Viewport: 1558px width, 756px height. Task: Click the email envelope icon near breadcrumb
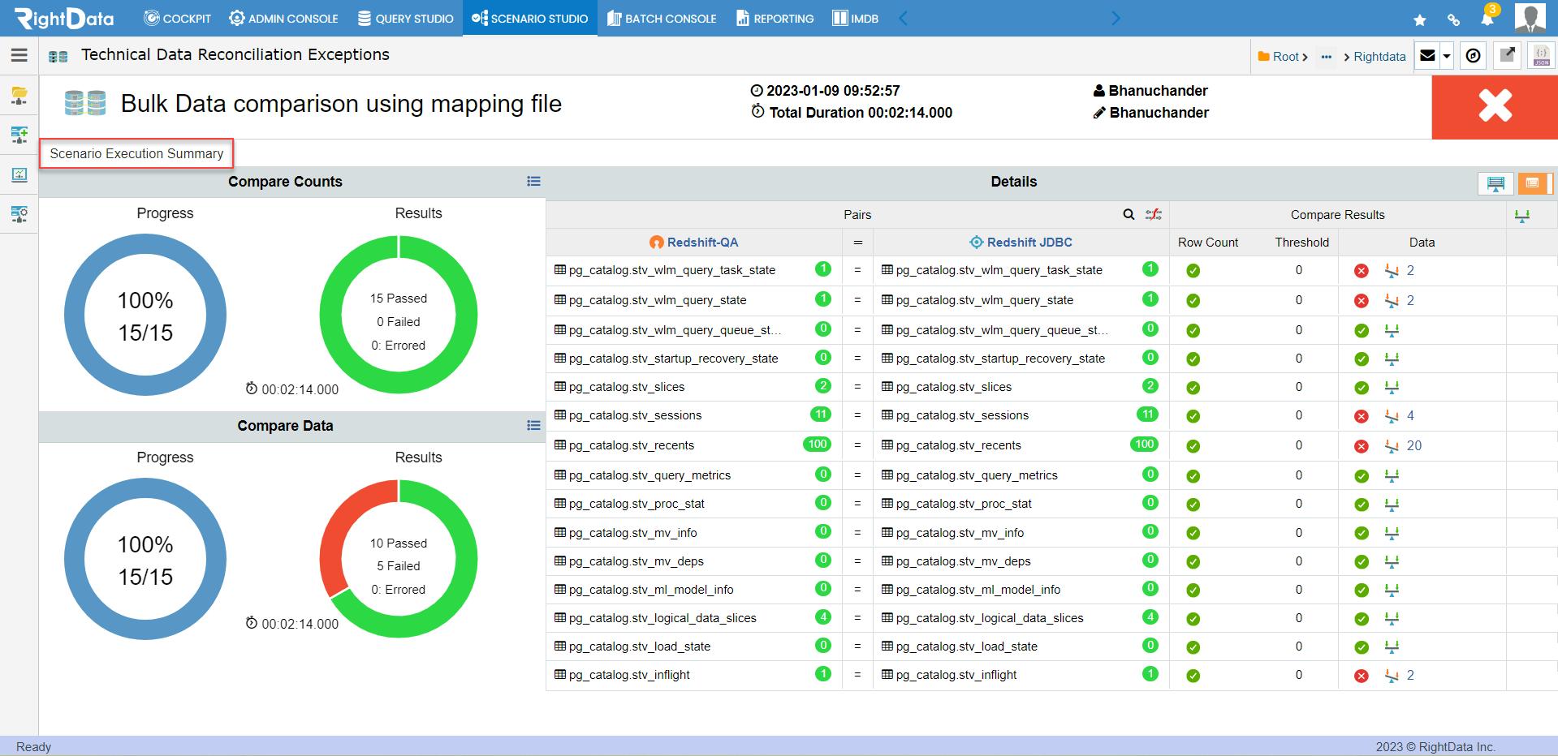tap(1427, 56)
